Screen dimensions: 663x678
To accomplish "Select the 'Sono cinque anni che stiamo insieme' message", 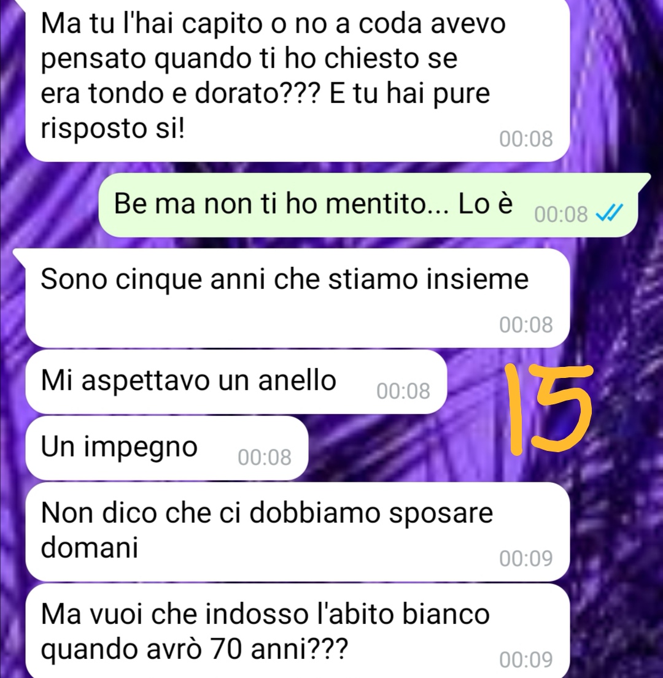I will click(x=298, y=298).
